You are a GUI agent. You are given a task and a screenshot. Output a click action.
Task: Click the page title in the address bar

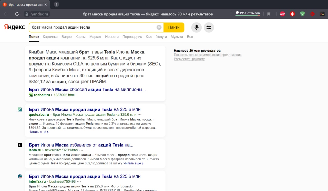coord(148,14)
